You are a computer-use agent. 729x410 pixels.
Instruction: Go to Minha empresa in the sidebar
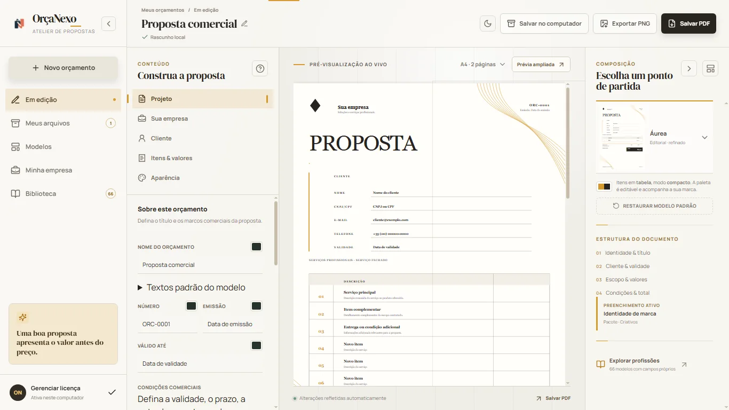click(63, 170)
